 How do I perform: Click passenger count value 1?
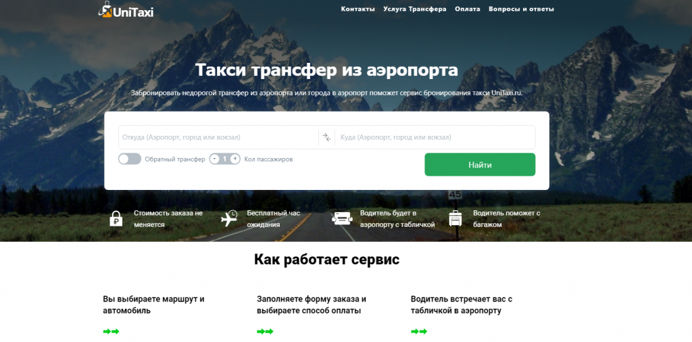[x=224, y=159]
